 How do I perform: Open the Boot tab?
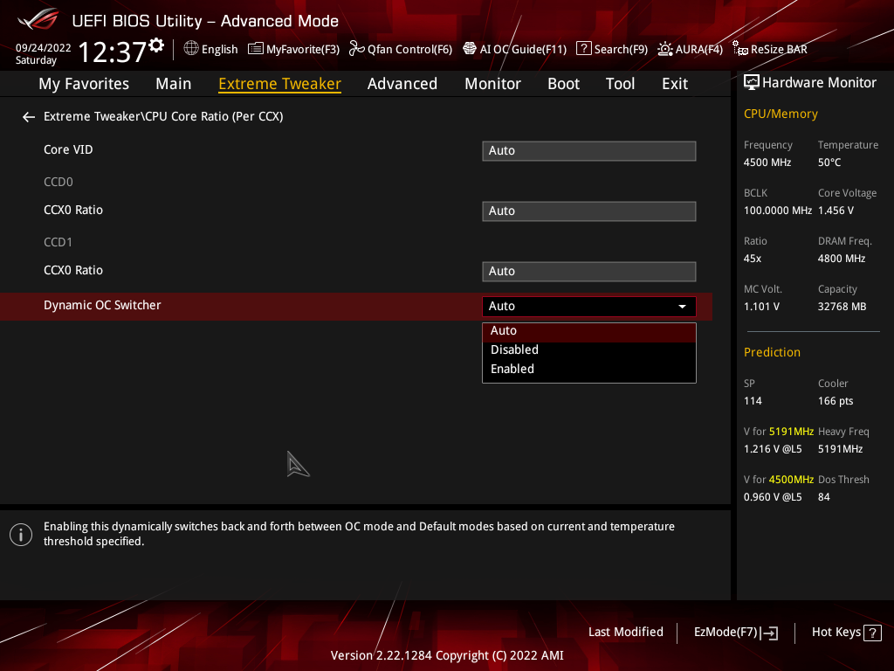[x=563, y=84]
